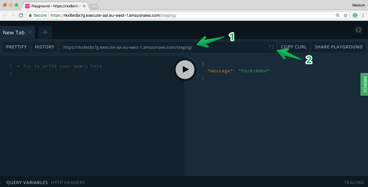Click the COPY CURL button
Screen dimensions: 368x187
[293, 47]
